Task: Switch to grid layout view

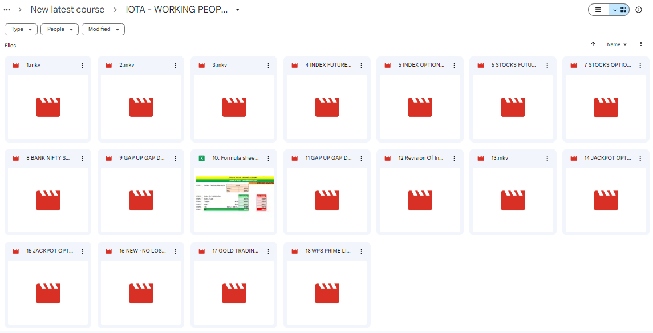Action: [619, 10]
